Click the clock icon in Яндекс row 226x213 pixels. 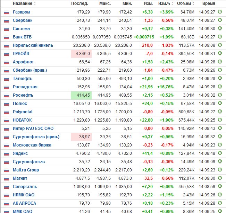(x=220, y=153)
